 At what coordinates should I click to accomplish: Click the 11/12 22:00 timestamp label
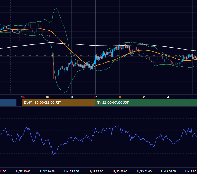coord(96,171)
